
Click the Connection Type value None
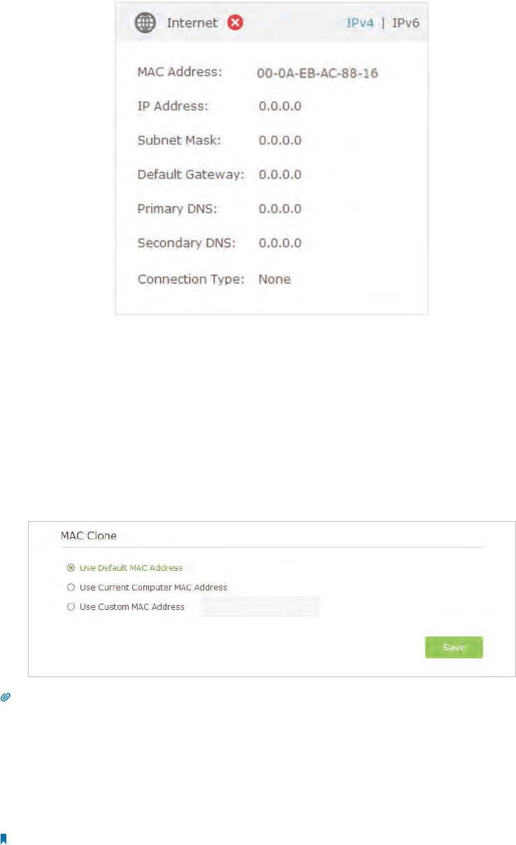pos(274,279)
